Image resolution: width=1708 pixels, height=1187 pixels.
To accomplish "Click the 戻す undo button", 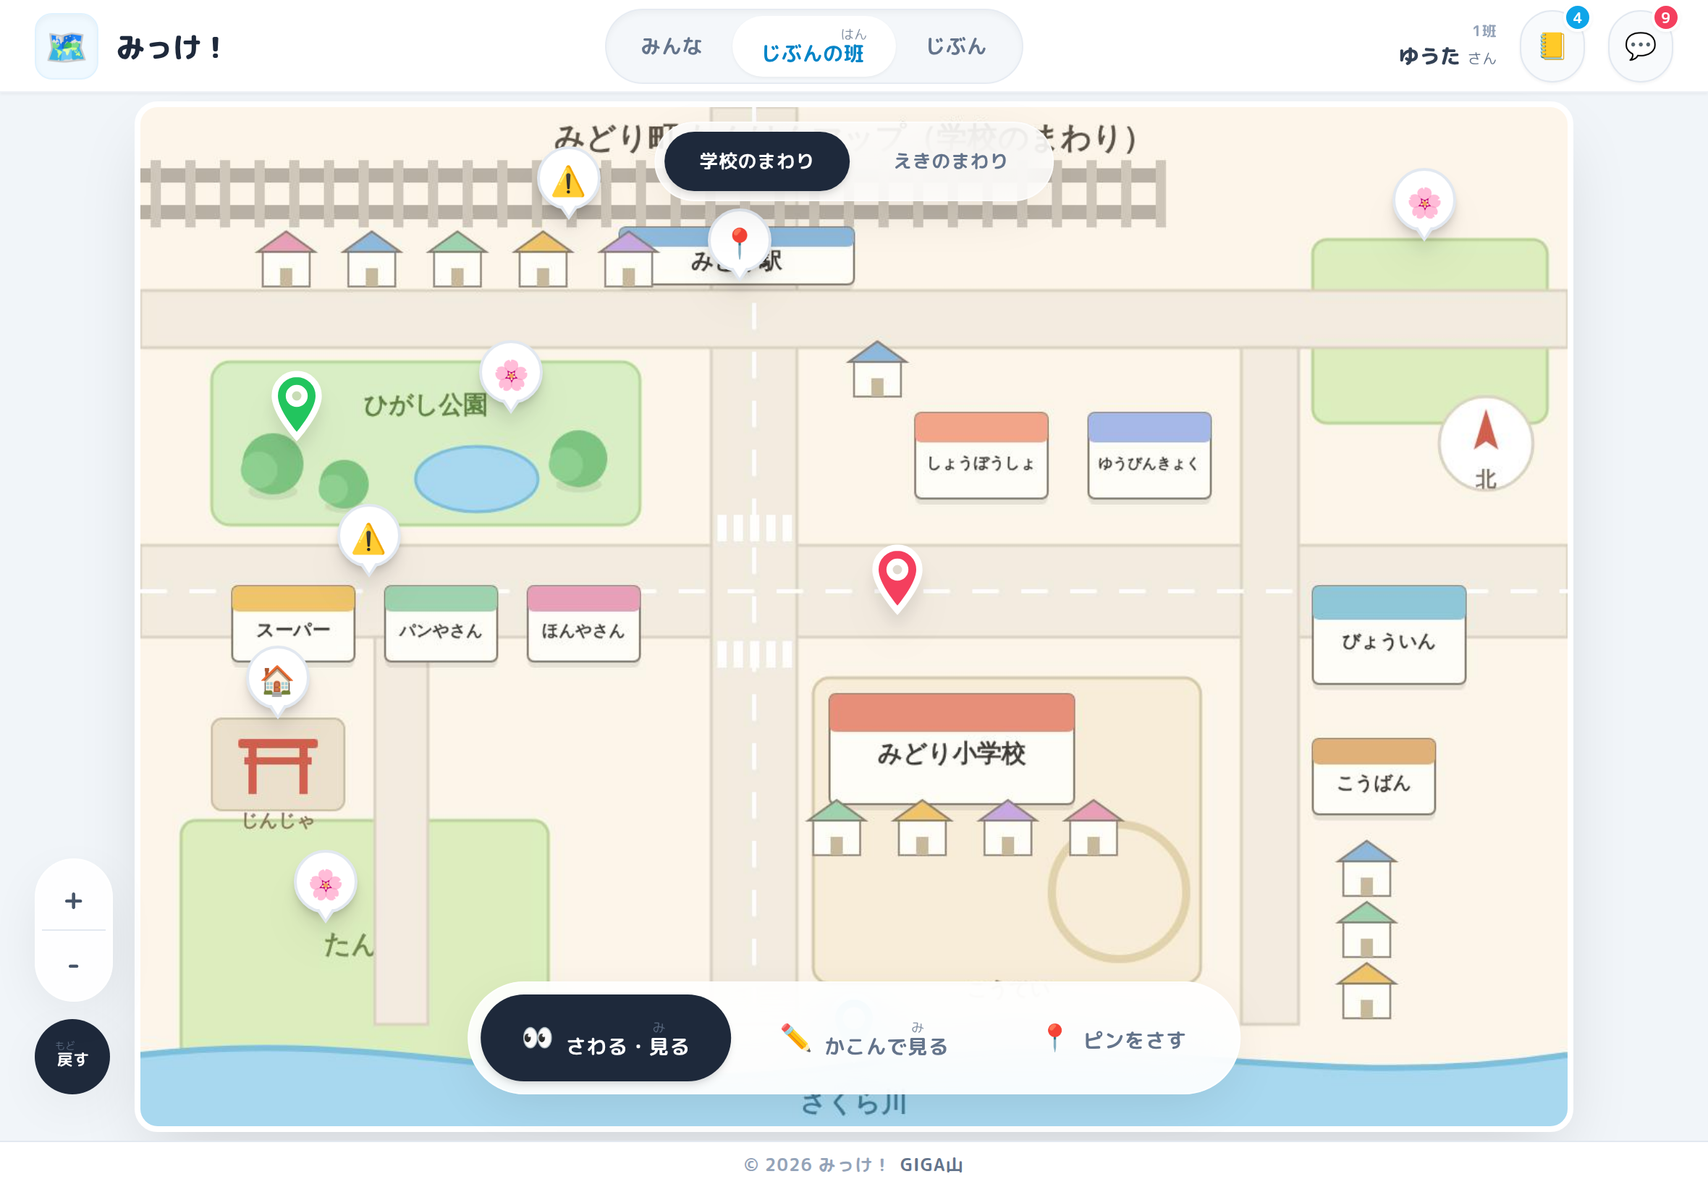I will (x=72, y=1055).
